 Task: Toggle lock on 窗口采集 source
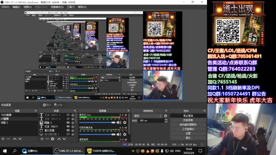point(72,130)
